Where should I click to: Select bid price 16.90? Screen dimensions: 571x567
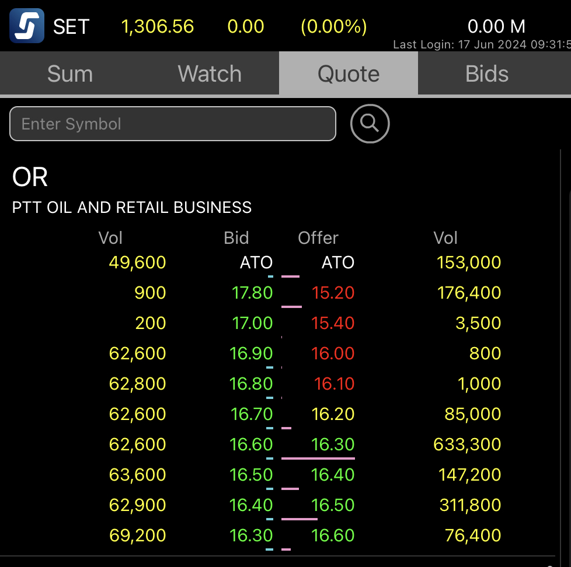click(251, 353)
